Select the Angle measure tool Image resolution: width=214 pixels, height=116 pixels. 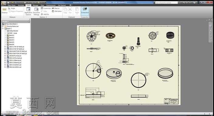click(x=12, y=8)
